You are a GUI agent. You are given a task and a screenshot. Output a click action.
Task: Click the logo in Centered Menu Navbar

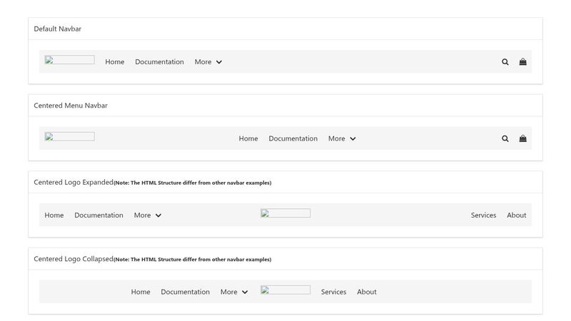pos(69,136)
